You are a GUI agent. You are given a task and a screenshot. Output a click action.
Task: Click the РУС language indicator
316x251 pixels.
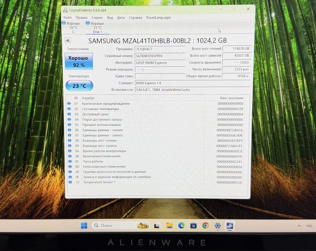[309, 226]
